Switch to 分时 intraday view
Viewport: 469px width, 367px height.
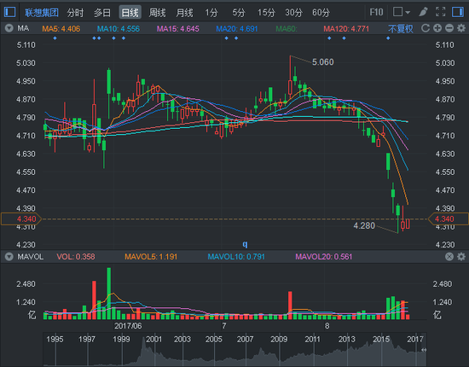tap(75, 13)
